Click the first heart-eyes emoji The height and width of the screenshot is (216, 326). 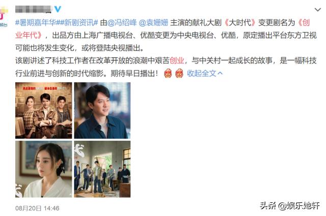click(168, 73)
